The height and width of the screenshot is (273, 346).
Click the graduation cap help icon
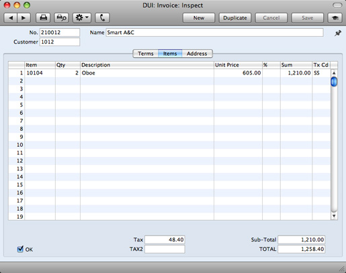click(x=335, y=18)
